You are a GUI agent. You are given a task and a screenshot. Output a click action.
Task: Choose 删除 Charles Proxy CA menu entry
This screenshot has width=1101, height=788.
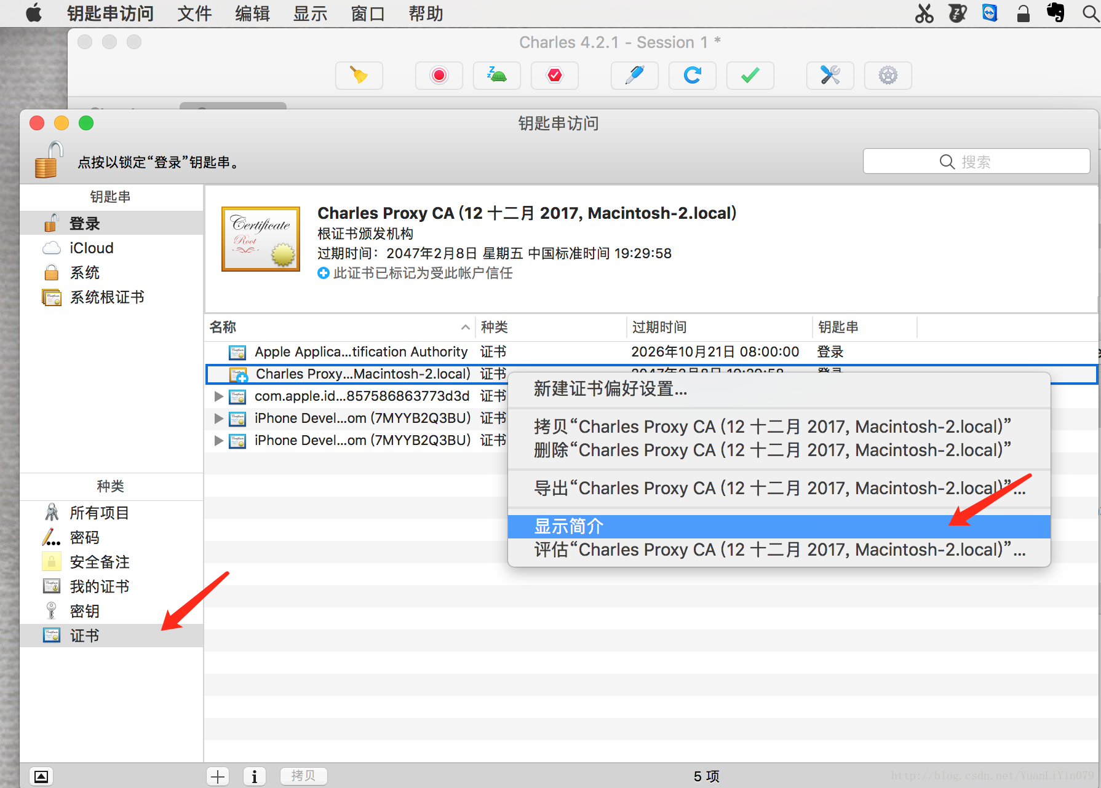pos(779,450)
